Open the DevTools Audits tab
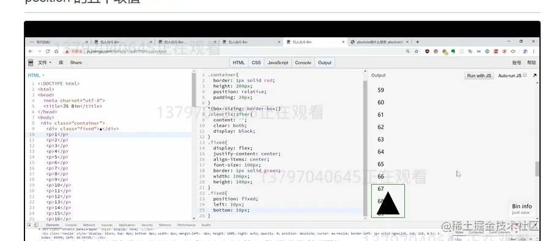Viewport: 548px width, 241px height. 206,225
